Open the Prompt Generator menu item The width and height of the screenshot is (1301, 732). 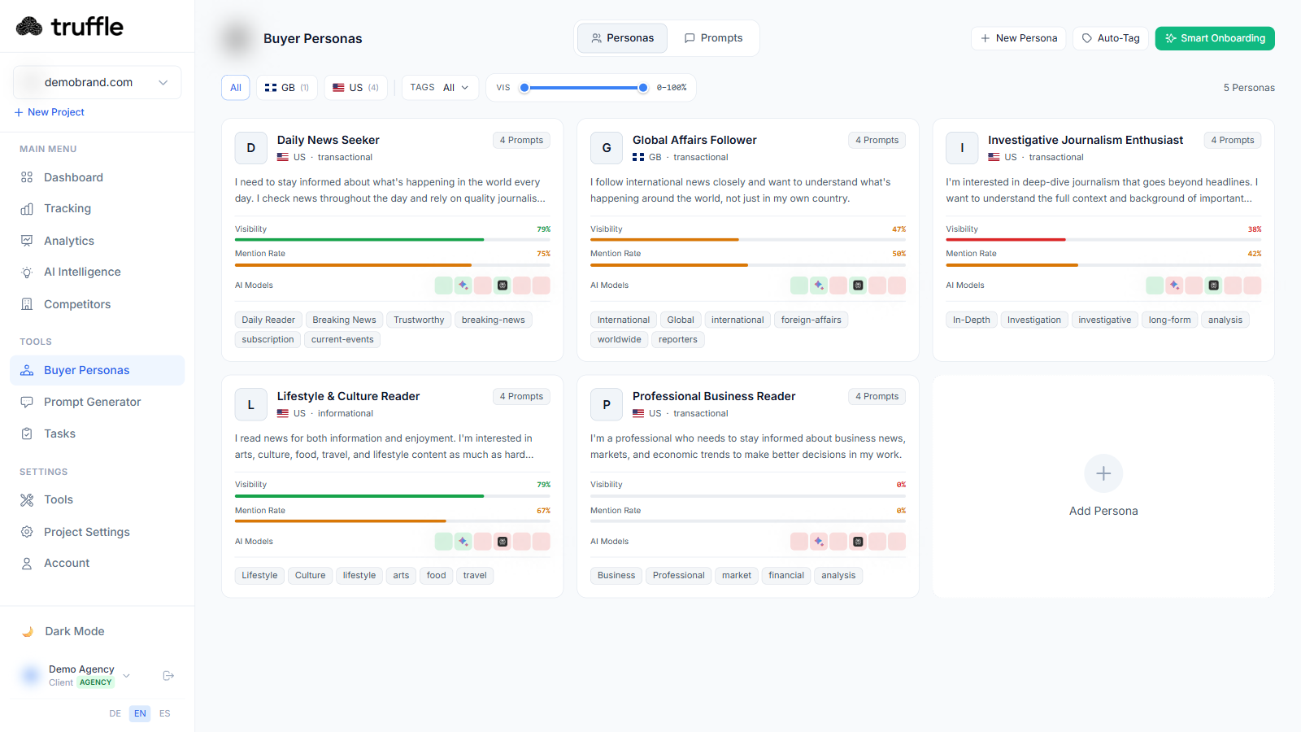pyautogui.click(x=98, y=402)
